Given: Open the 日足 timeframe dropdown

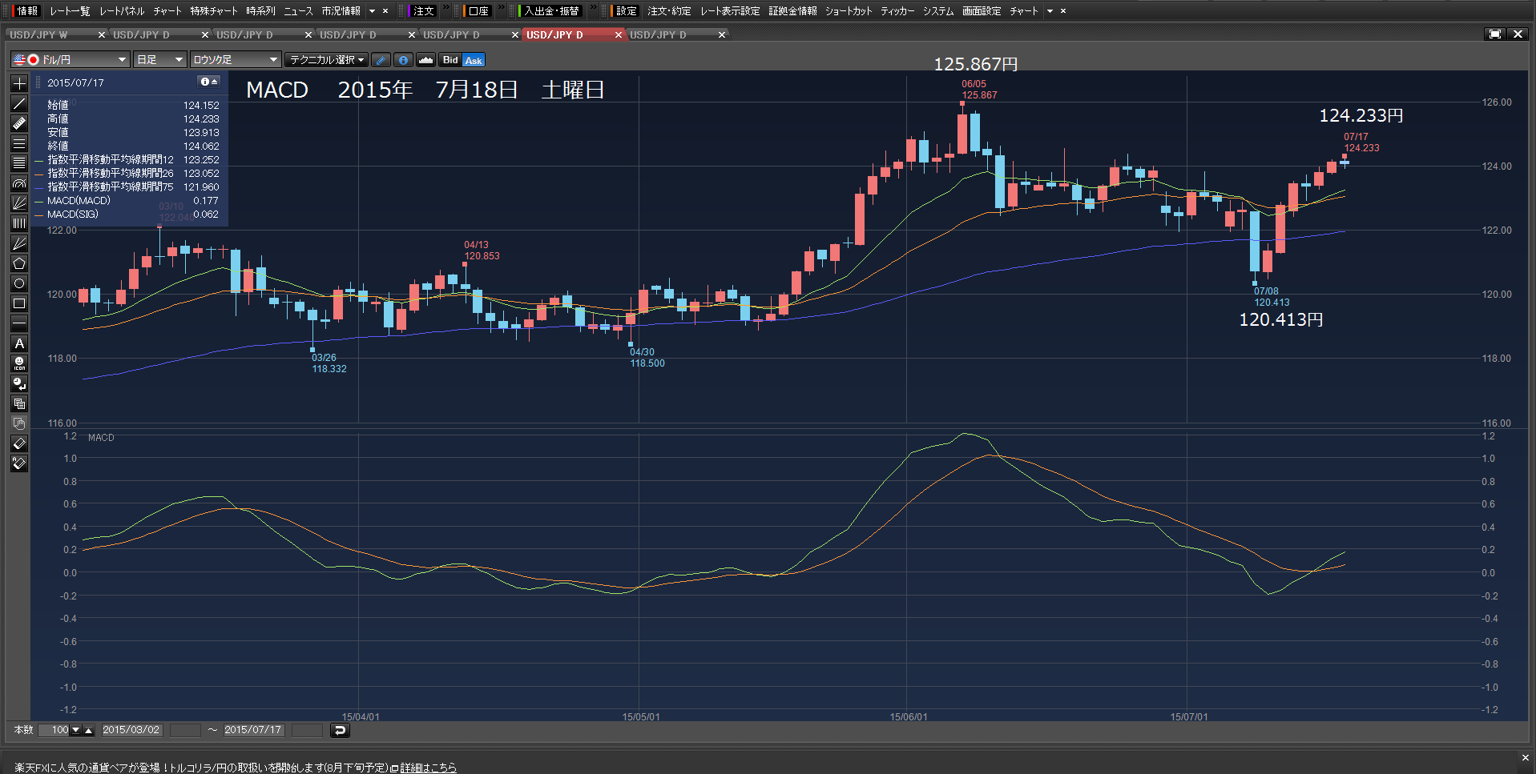Looking at the screenshot, I should click(160, 60).
